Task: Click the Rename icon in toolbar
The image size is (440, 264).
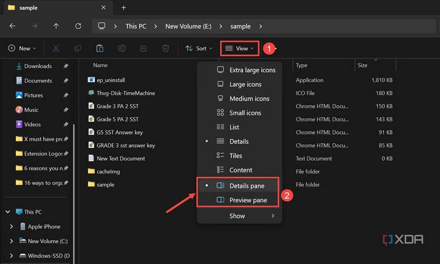Action: click(x=122, y=48)
